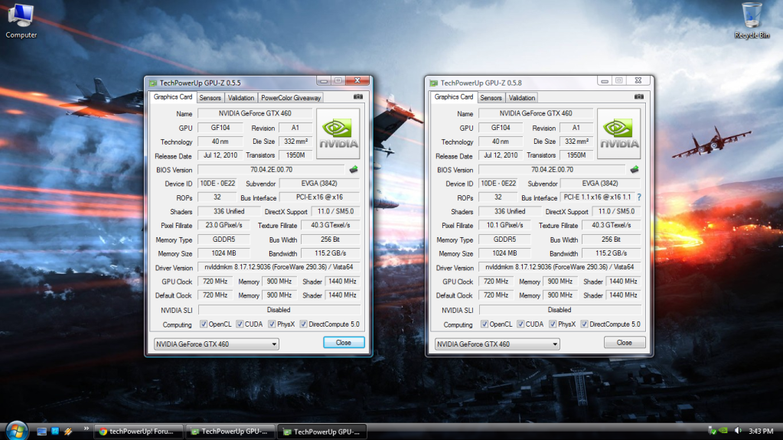Switch to techPowerUp Forum Chrome taskbar button
This screenshot has height=440, width=783.
[139, 432]
